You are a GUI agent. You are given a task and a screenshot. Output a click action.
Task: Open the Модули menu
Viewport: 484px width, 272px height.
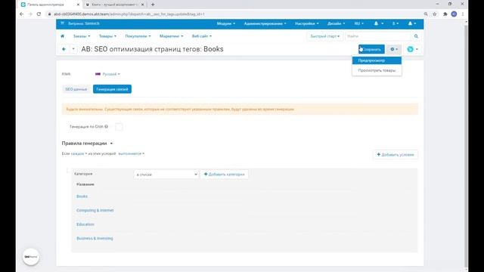(x=226, y=23)
